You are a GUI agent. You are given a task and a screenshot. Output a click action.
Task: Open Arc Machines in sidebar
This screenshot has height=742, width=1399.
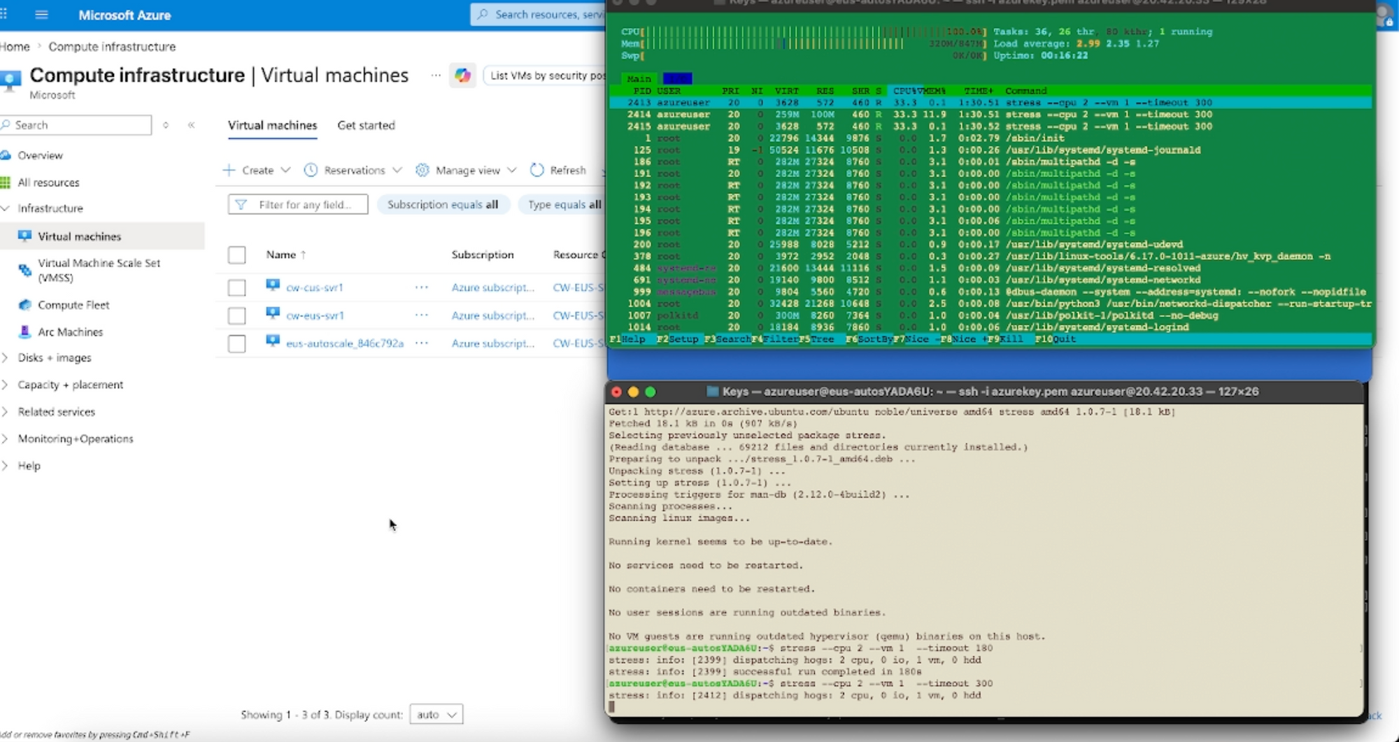(x=70, y=332)
